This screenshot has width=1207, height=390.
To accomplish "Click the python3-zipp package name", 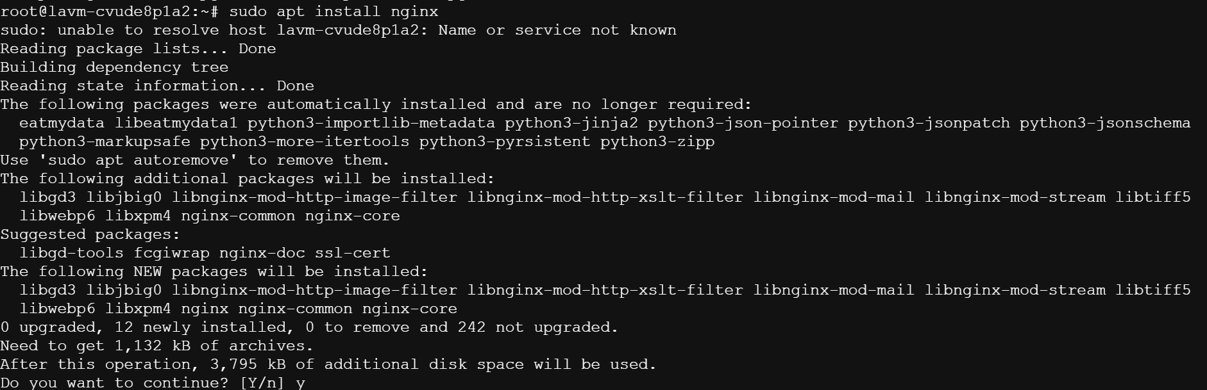I will 657,142.
